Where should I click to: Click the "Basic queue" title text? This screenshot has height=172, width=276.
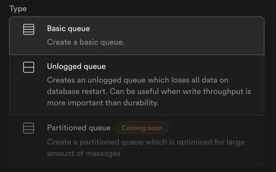[x=68, y=29]
